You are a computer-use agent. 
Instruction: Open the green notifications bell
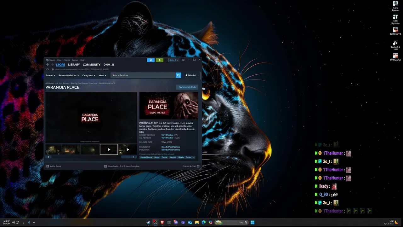[x=159, y=60]
